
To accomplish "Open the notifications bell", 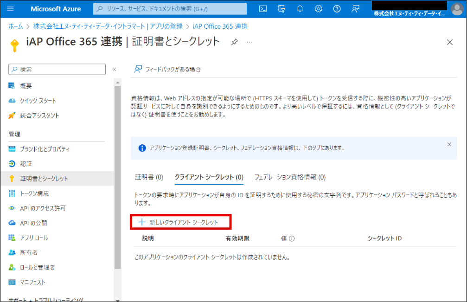I will pos(300,9).
